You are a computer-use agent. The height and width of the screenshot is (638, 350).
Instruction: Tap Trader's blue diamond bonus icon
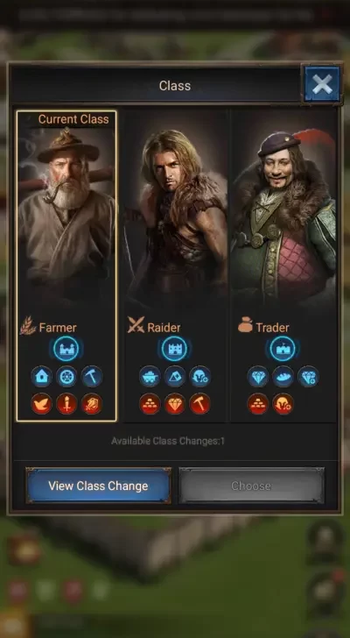tap(258, 377)
